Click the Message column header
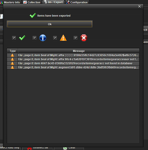Screen dimensions: 148x150 [79, 51]
